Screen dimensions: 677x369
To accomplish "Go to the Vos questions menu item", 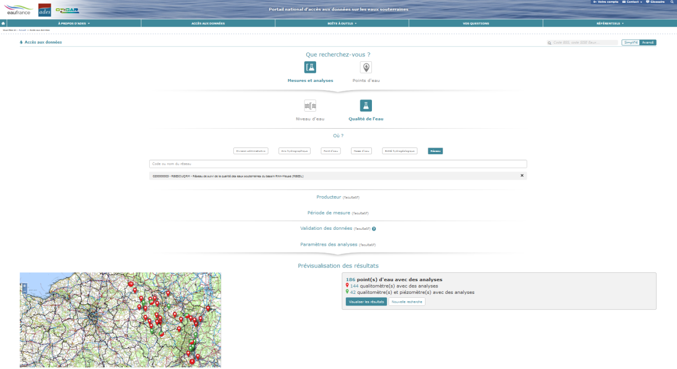I will [x=475, y=23].
